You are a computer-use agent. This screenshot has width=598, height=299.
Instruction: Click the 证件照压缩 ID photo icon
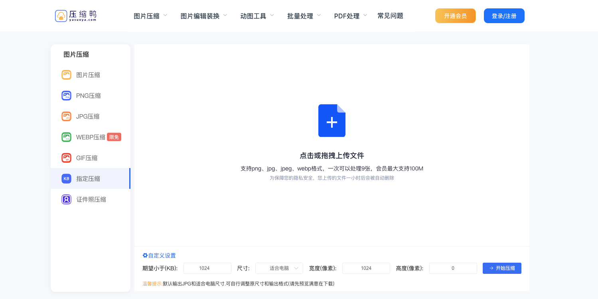(x=66, y=199)
